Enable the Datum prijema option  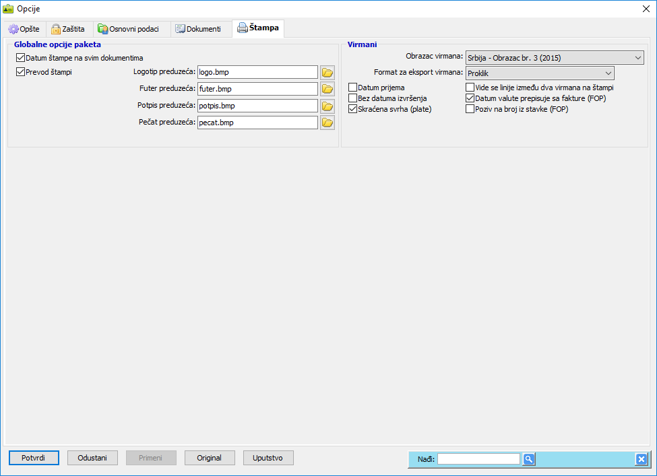pyautogui.click(x=352, y=88)
